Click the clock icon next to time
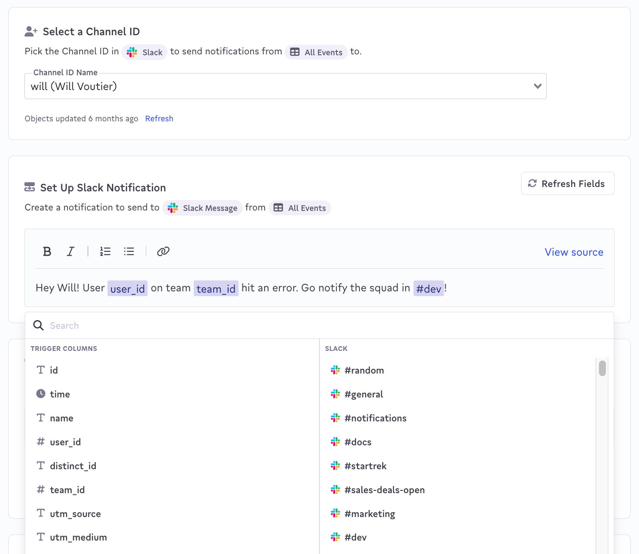 (x=41, y=394)
